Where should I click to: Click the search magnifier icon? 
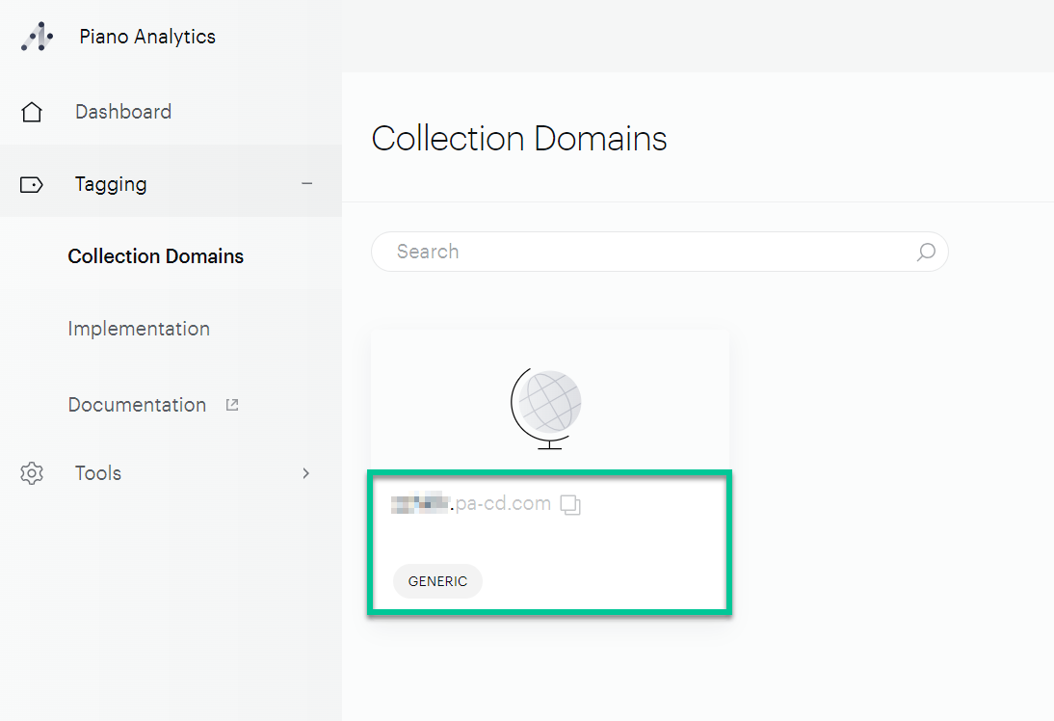click(x=926, y=252)
